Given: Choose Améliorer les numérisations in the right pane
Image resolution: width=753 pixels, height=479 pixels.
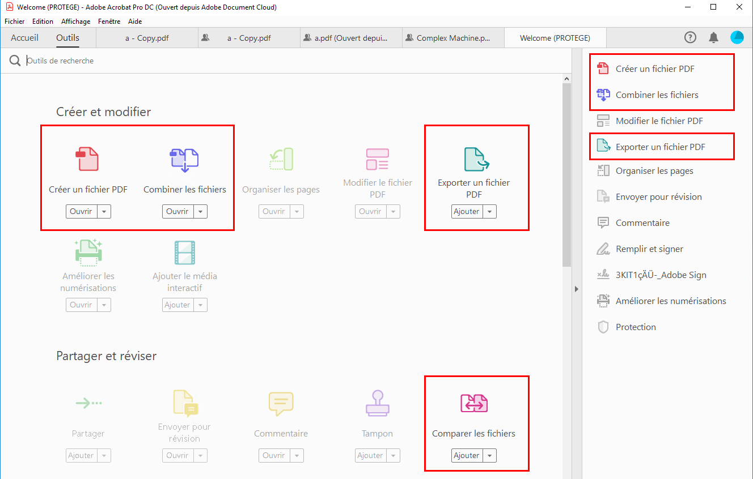Looking at the screenshot, I should (x=671, y=301).
